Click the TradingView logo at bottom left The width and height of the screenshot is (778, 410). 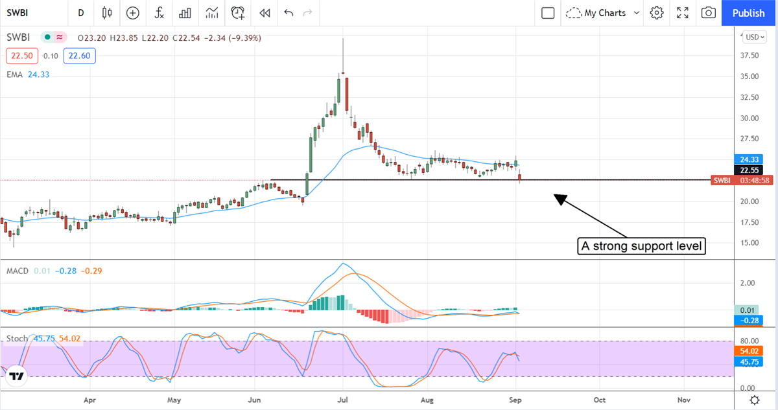[x=17, y=376]
